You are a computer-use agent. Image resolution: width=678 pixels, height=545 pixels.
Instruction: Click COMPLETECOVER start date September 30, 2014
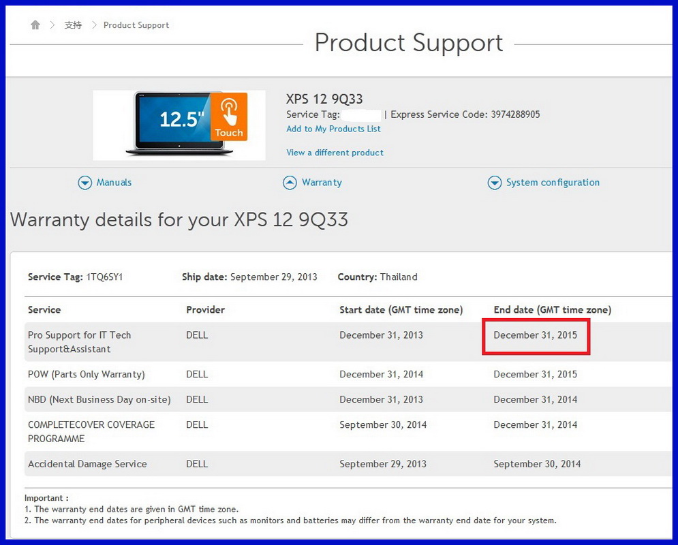coord(383,425)
